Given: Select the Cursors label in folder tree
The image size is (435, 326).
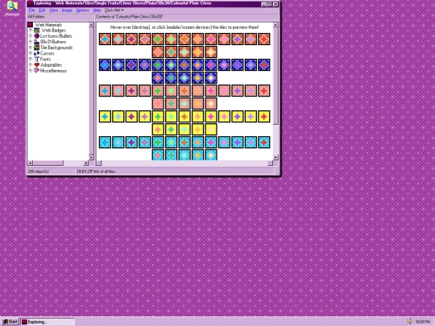Looking at the screenshot, I should 48,53.
